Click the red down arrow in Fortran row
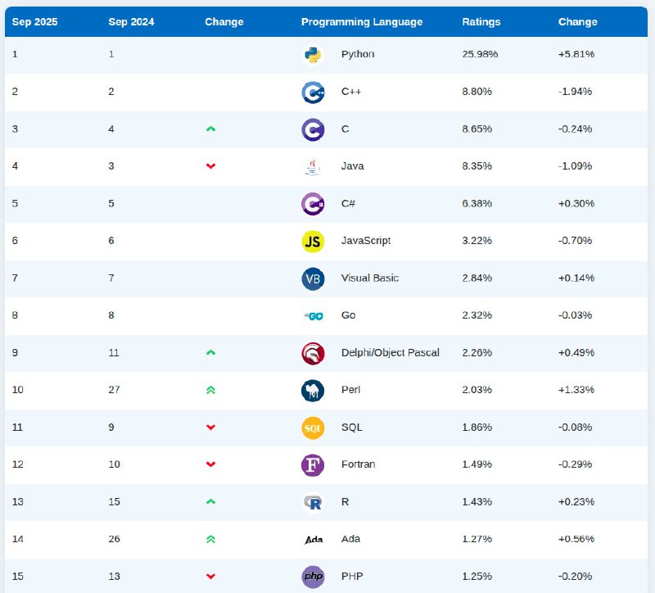The width and height of the screenshot is (655, 593). click(x=210, y=464)
